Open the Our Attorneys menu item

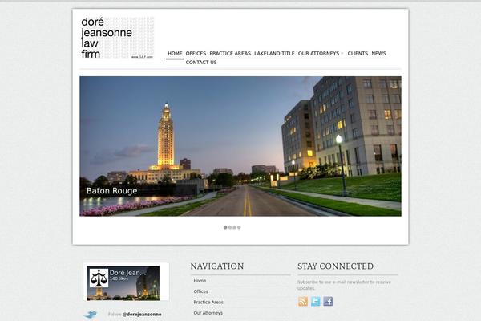[x=318, y=54]
